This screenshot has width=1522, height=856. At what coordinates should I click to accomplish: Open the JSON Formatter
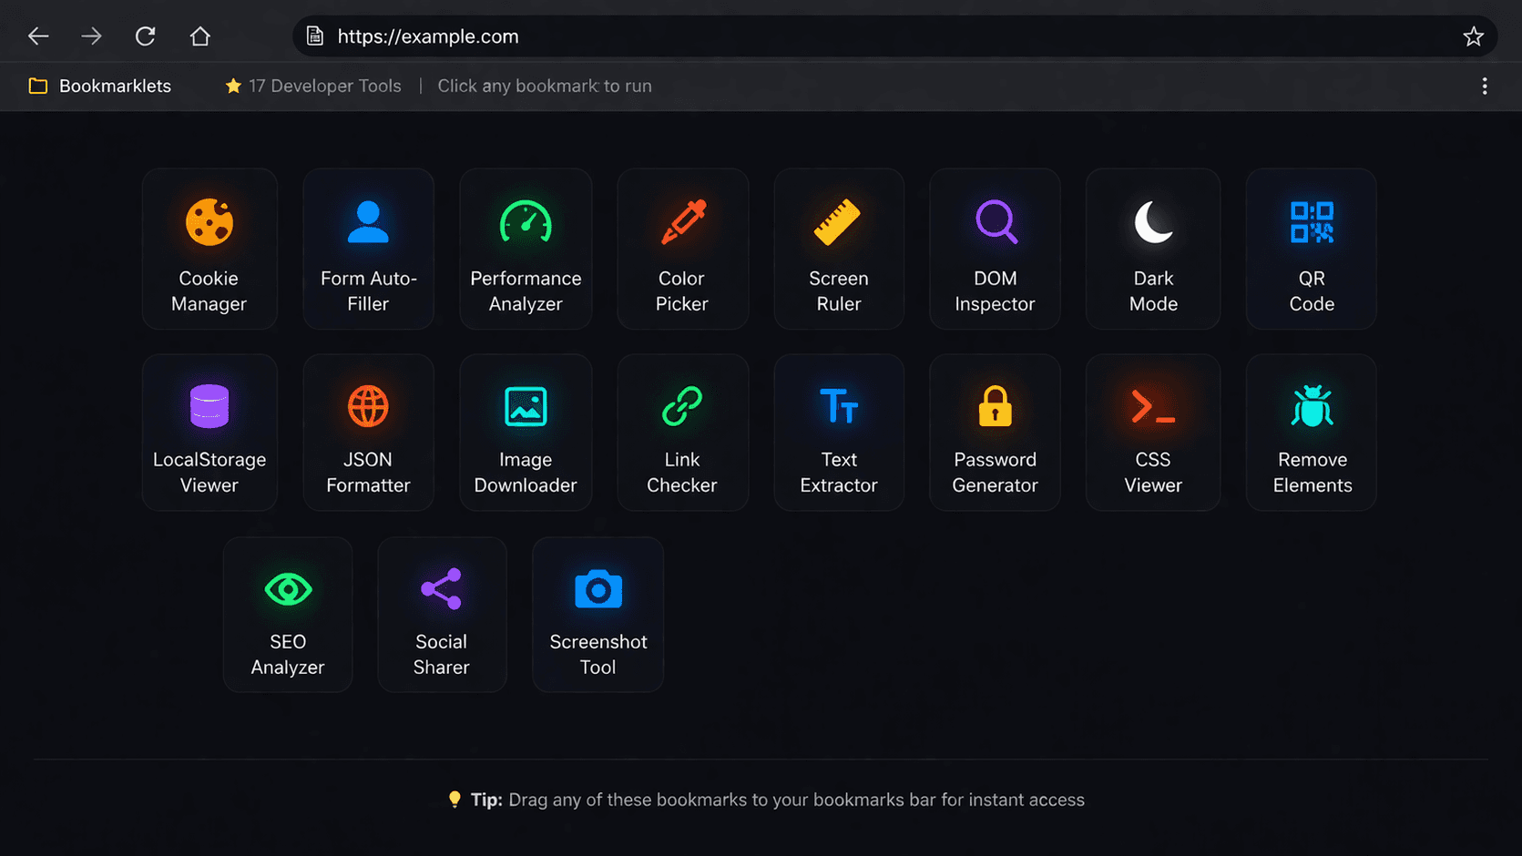[x=368, y=432]
